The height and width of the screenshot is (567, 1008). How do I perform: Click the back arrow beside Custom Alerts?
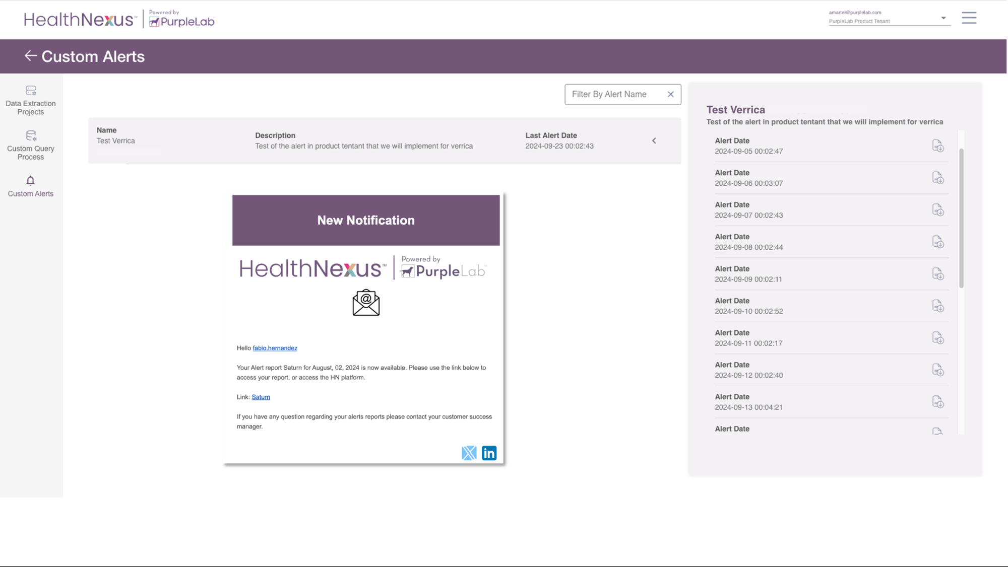click(x=30, y=56)
